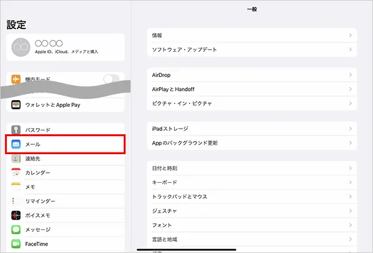Open the メール settings entry
Screen dimensions: 373x253
(65, 144)
